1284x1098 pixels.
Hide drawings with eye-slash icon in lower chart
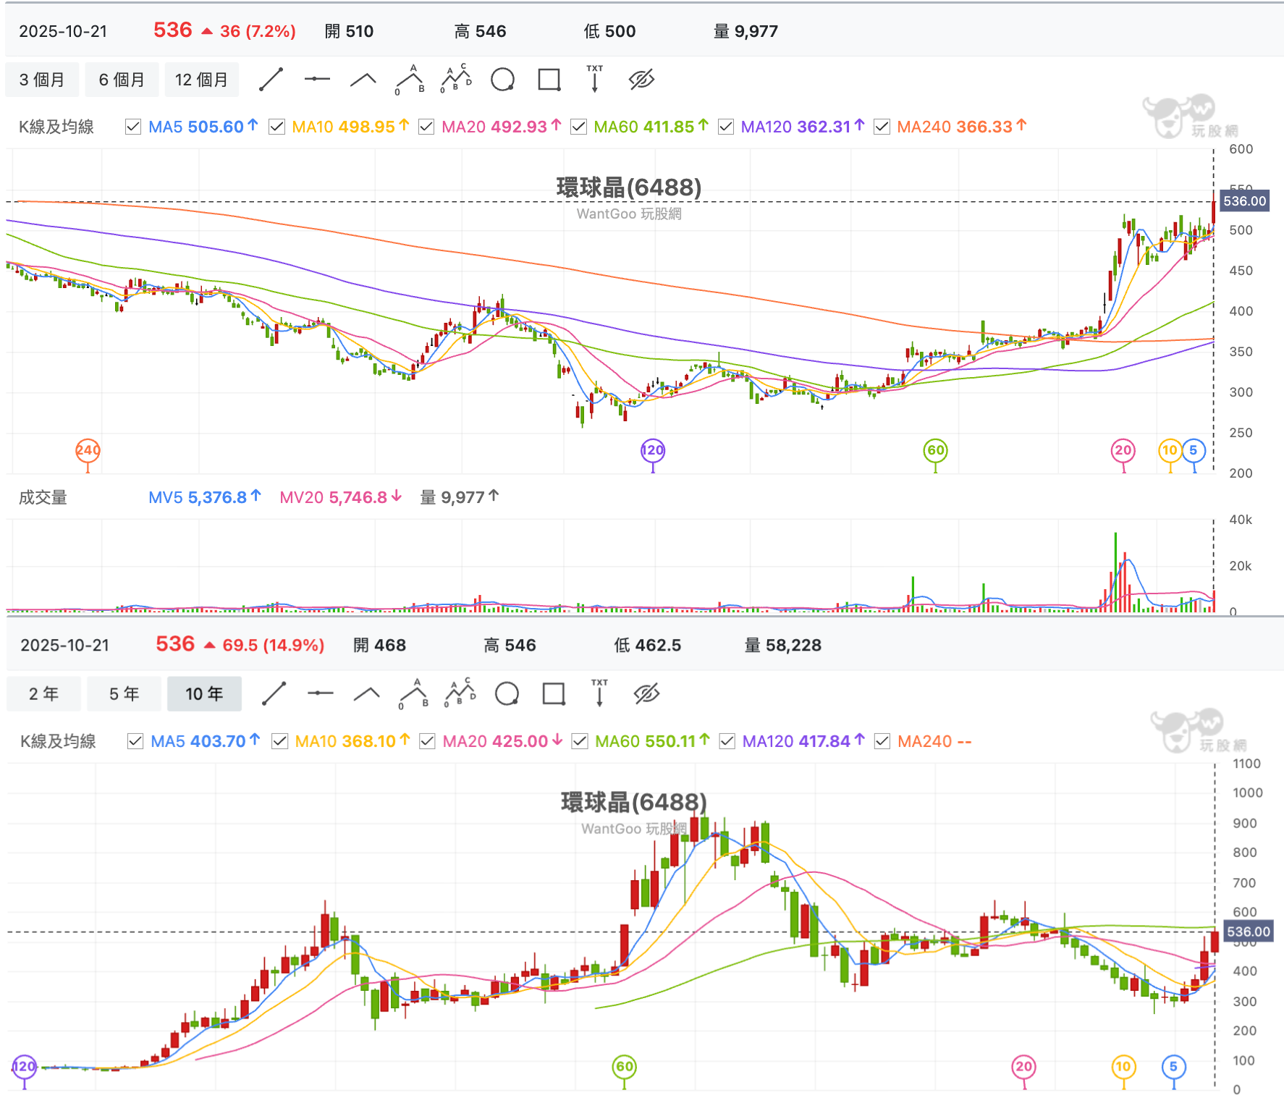click(646, 693)
